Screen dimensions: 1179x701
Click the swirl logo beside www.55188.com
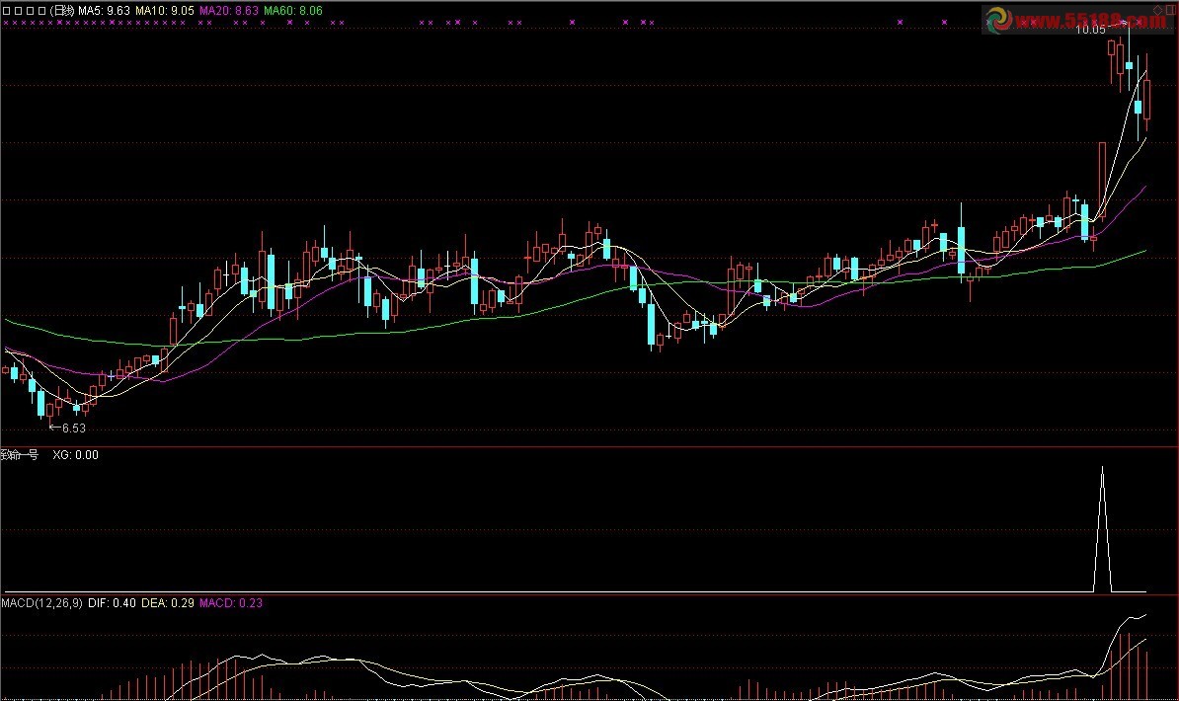click(999, 20)
